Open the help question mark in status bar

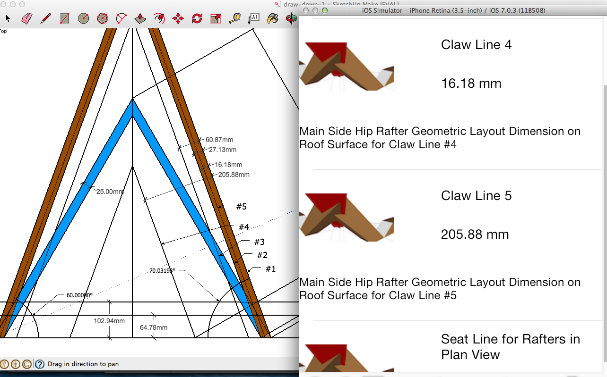(39, 364)
